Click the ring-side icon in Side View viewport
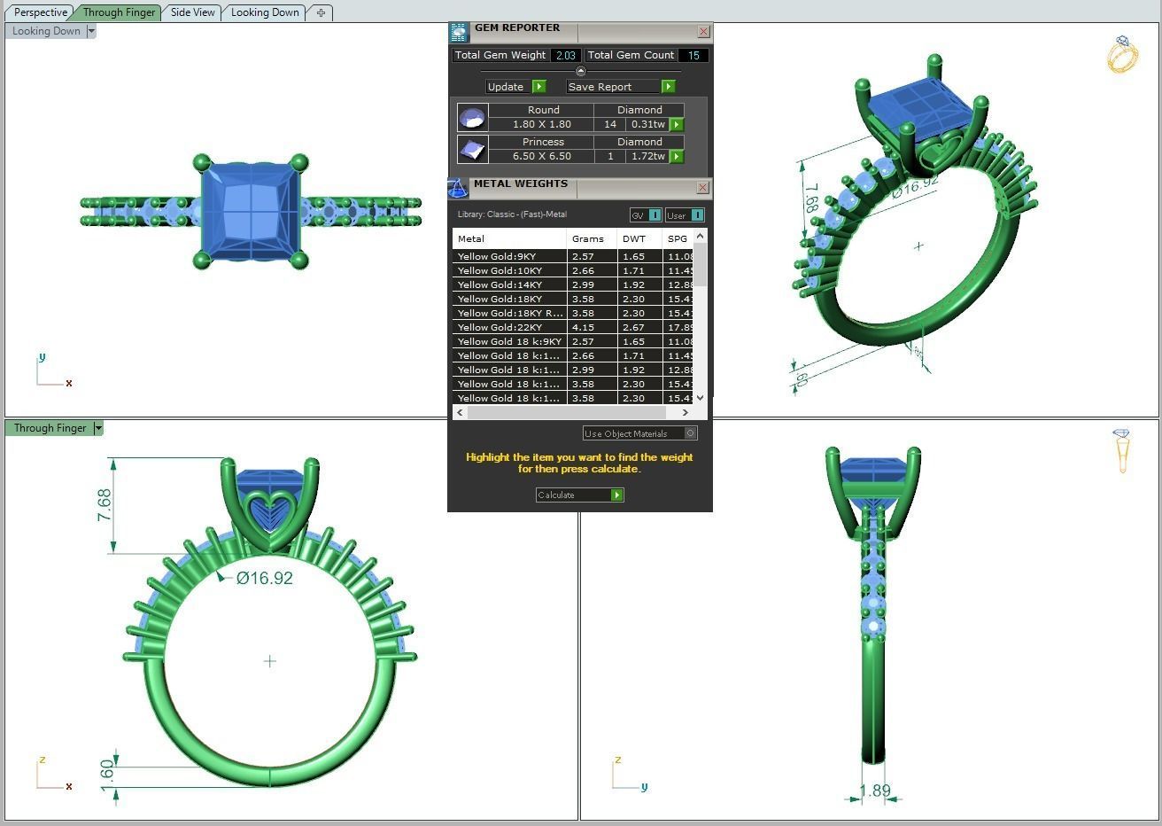 [1122, 450]
